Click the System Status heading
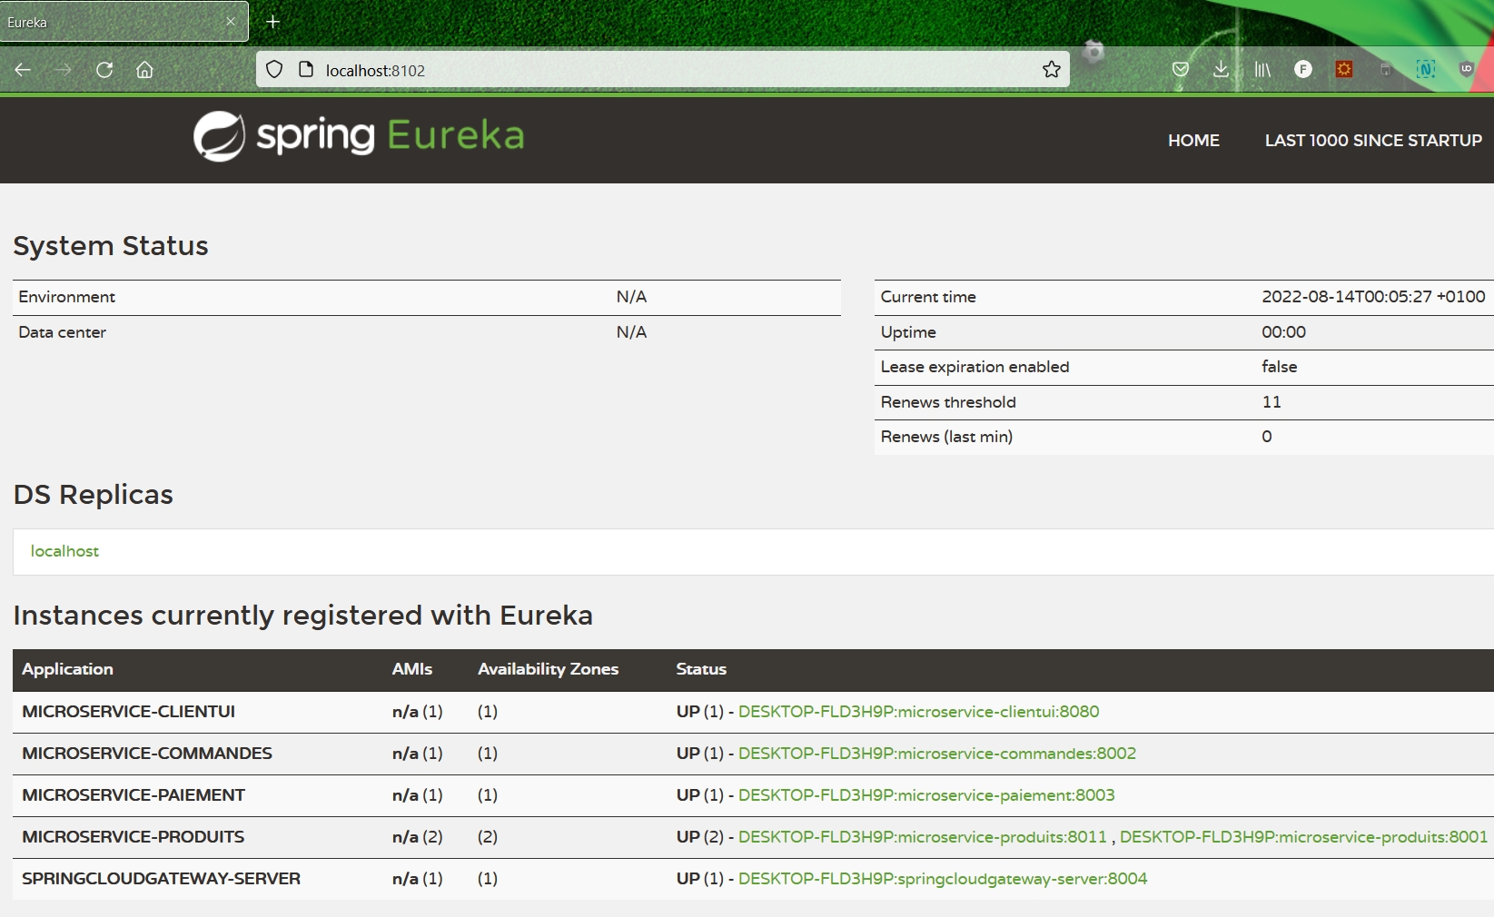1494x917 pixels. (x=111, y=246)
